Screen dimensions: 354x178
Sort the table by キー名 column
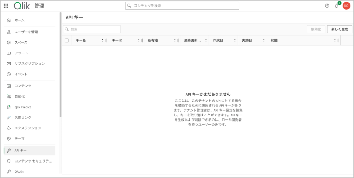pos(102,40)
